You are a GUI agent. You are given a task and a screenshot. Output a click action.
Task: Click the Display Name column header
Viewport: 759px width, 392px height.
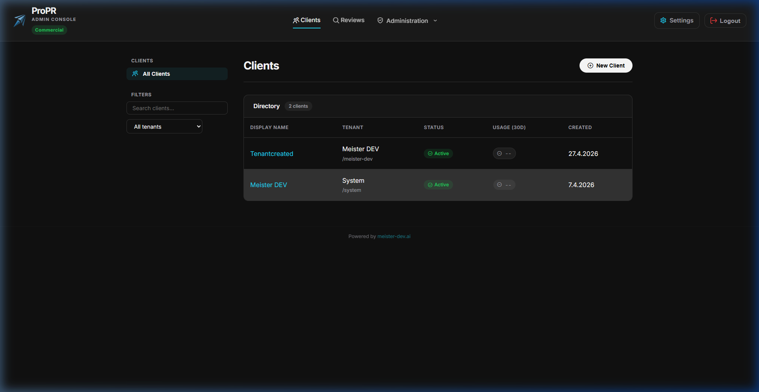(x=269, y=128)
